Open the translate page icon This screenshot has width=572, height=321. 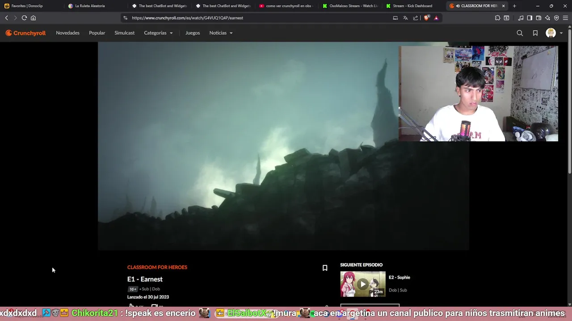(x=405, y=18)
